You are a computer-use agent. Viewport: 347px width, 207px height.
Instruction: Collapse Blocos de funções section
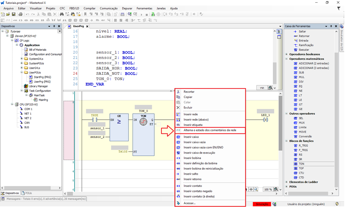click(287, 140)
